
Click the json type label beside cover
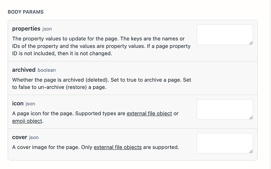[x=34, y=138]
